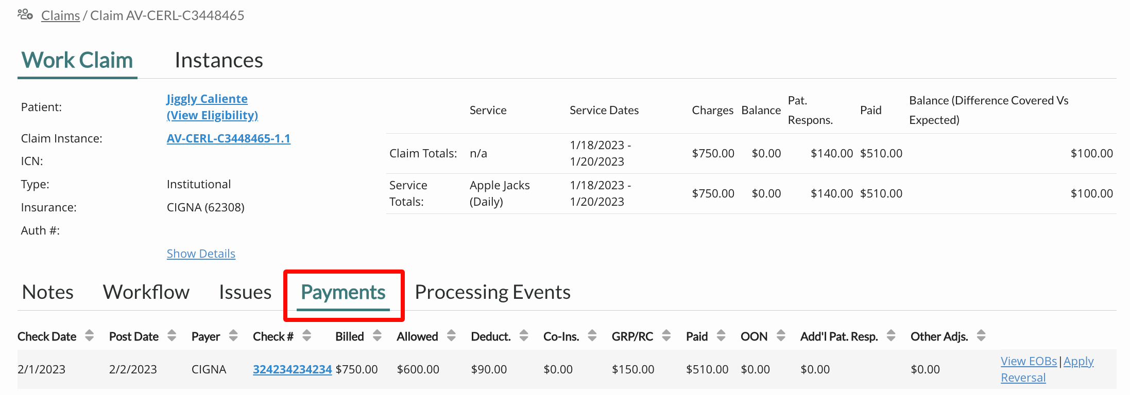This screenshot has width=1130, height=395.
Task: Open claim instance AV-CERL-C3448465-1.1 link
Action: click(229, 138)
